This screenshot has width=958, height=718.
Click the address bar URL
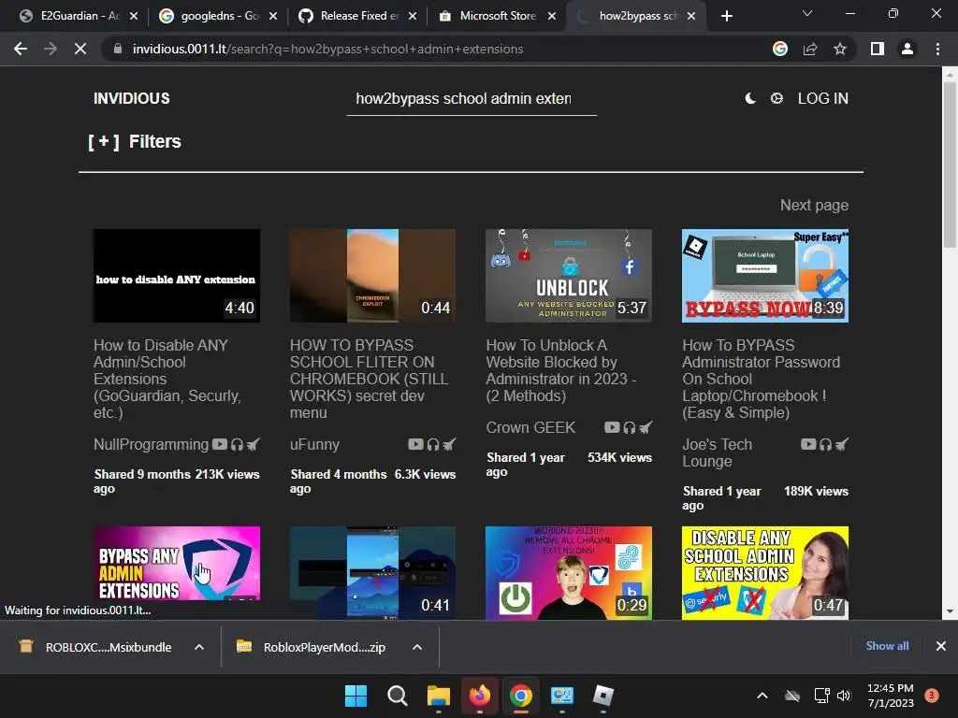(327, 49)
